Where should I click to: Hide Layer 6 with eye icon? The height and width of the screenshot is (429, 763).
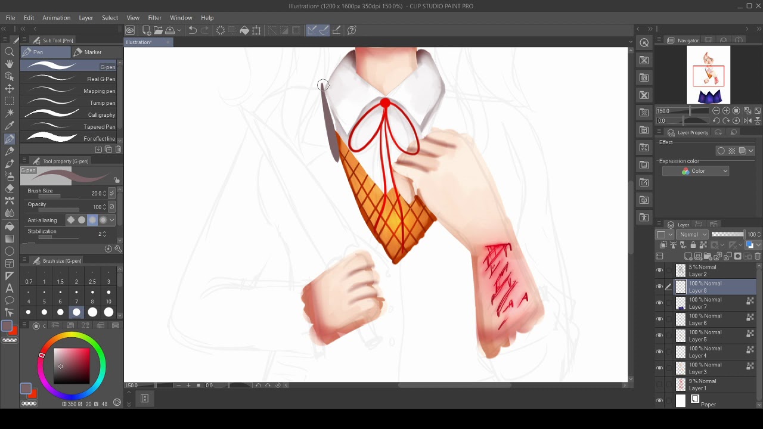click(x=659, y=319)
